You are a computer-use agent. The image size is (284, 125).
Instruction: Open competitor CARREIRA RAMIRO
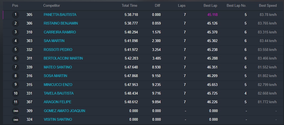pyautogui.click(x=60, y=32)
